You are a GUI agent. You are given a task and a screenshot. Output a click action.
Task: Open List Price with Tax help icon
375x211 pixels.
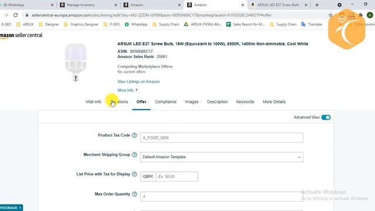tap(134, 174)
